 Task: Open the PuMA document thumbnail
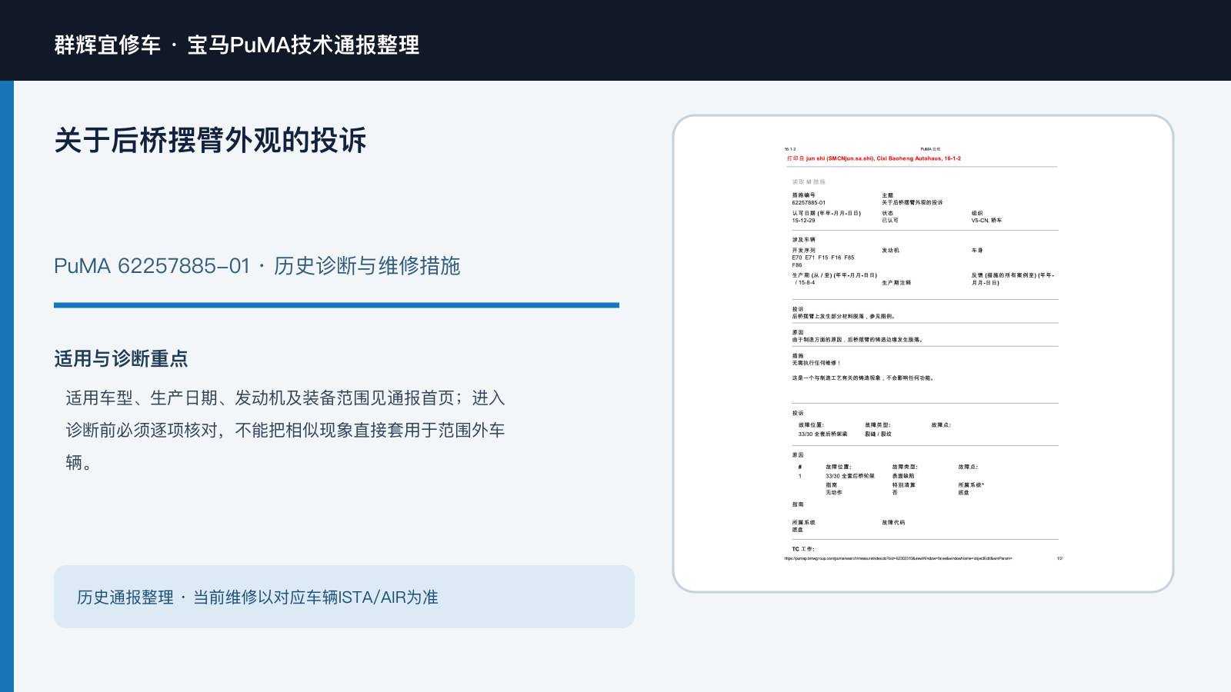point(923,354)
